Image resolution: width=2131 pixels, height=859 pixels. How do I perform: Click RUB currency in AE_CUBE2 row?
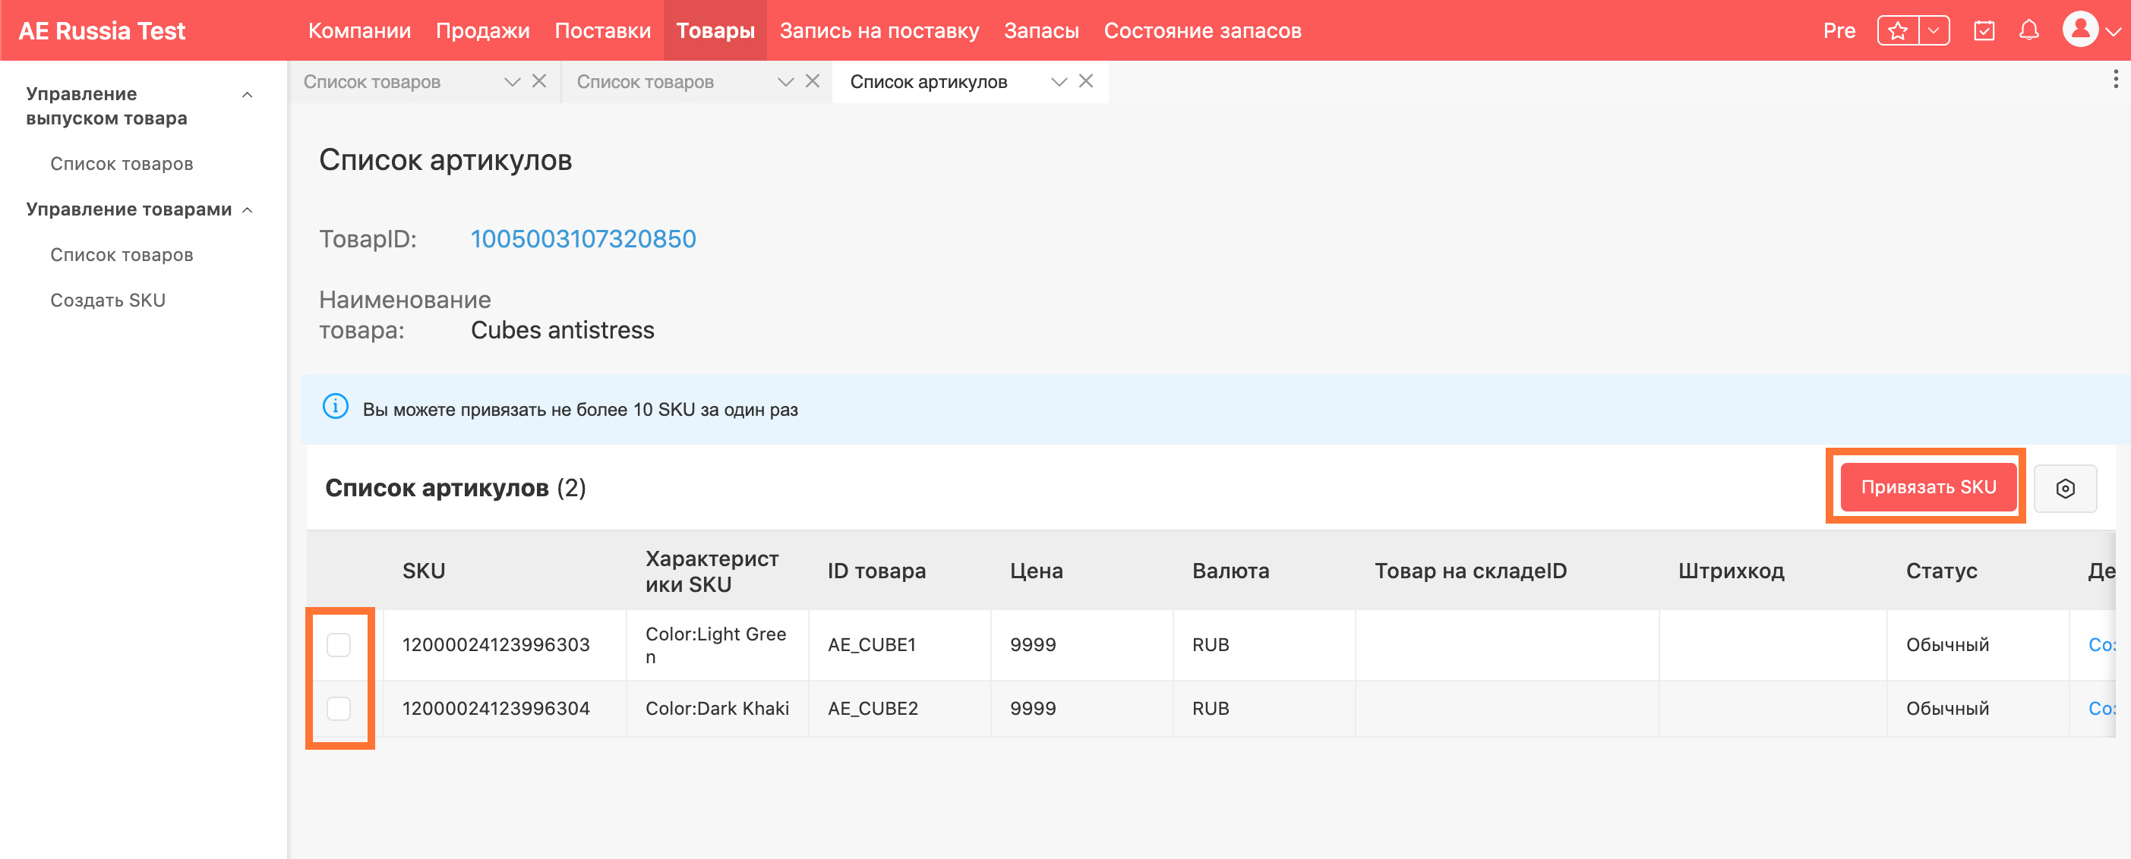[1211, 708]
